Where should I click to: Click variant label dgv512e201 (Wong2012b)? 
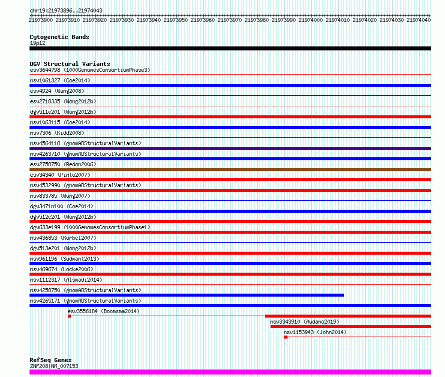63,217
